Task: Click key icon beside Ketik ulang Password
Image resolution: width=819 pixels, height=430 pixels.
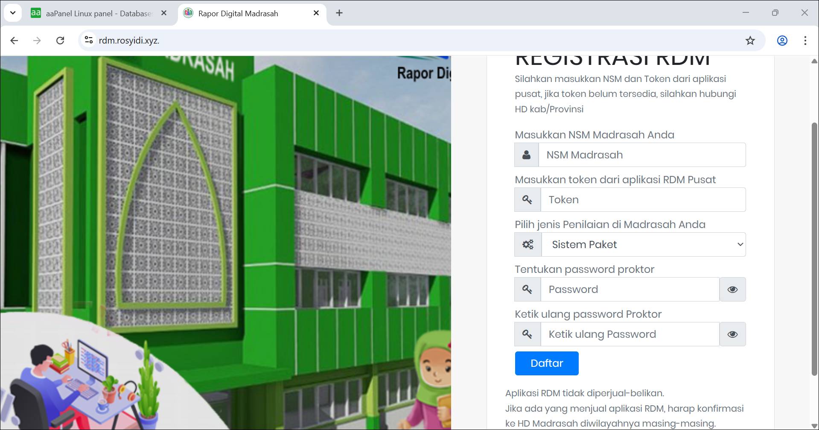Action: coord(527,334)
